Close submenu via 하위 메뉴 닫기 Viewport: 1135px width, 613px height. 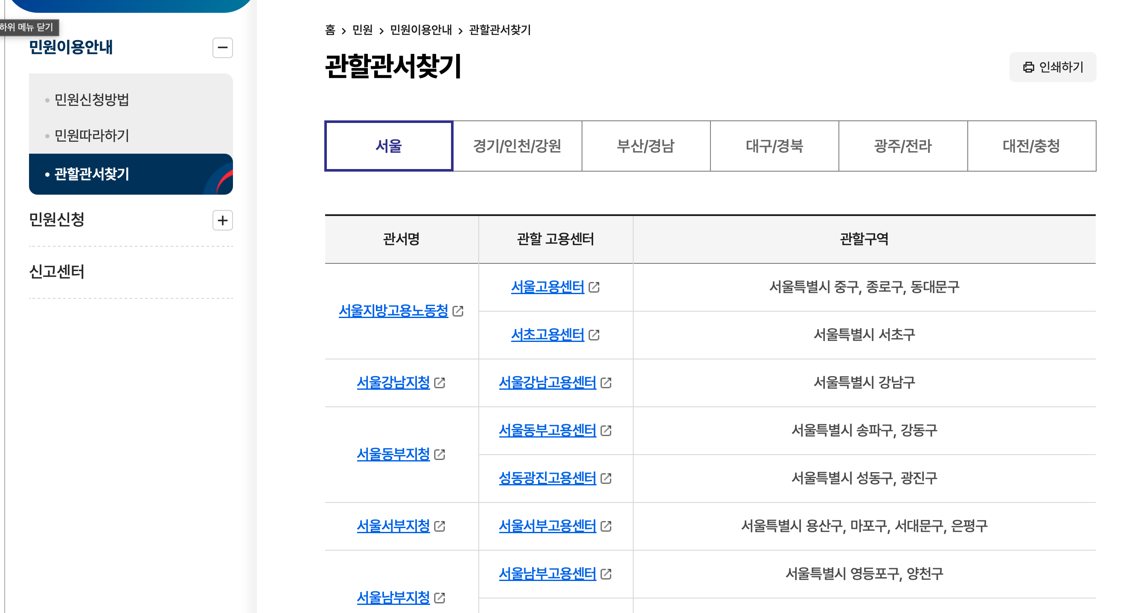pos(26,27)
